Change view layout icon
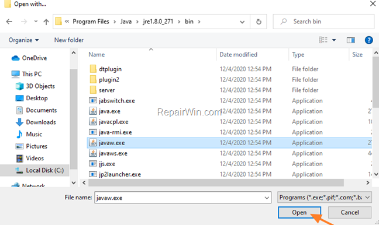Image resolution: width=379 pixels, height=225 pixels. (x=323, y=40)
